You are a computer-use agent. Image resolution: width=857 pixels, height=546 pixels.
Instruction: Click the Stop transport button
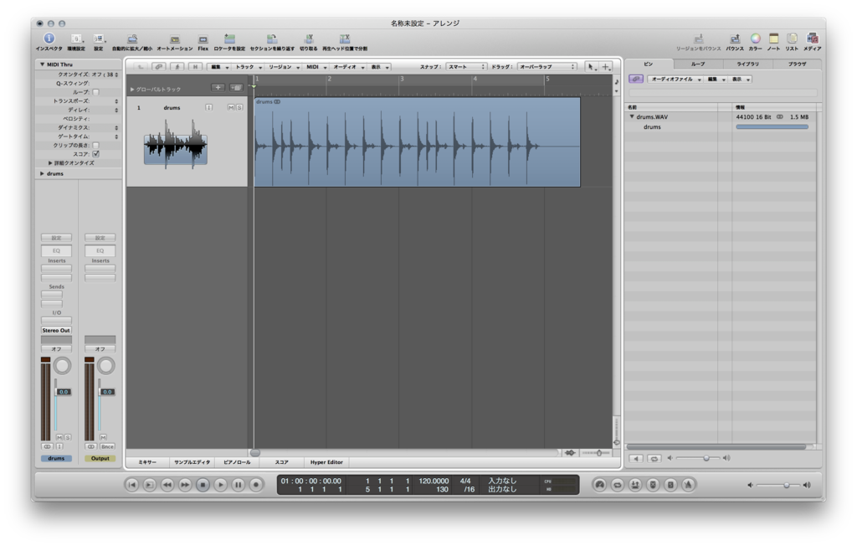[203, 485]
